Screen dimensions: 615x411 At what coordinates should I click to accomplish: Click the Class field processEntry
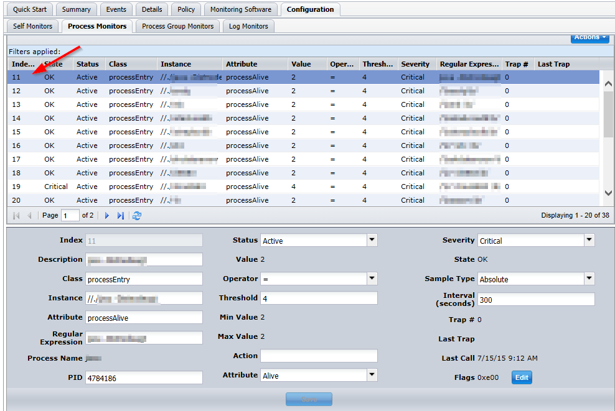[x=144, y=279]
